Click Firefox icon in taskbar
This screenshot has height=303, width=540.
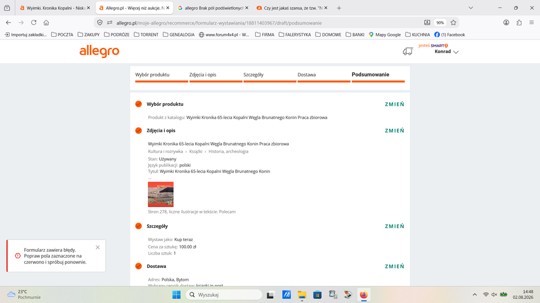364,295
